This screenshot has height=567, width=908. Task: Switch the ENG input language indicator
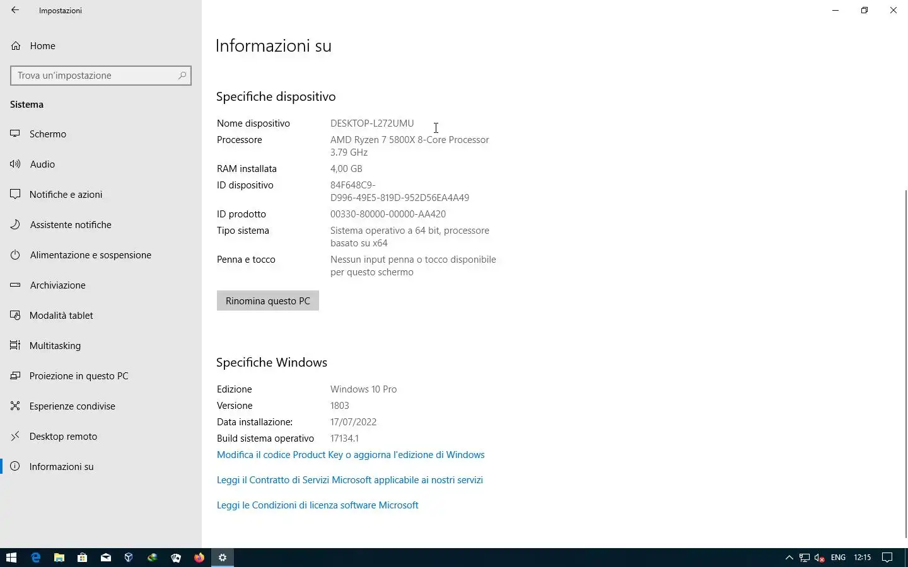tap(838, 558)
